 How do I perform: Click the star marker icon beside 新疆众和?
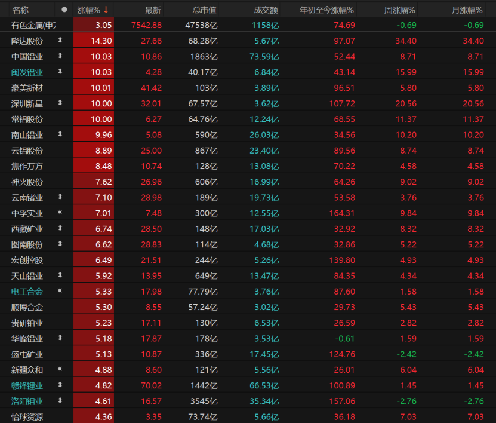60,369
